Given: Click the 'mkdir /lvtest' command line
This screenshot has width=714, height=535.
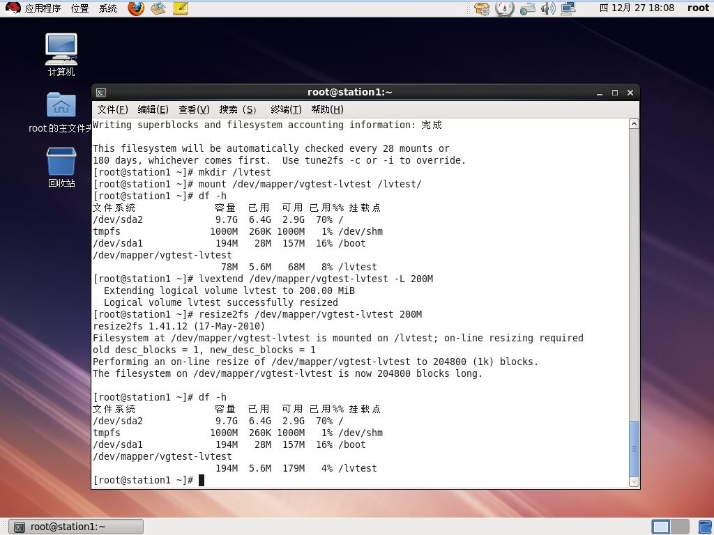Looking at the screenshot, I should point(182,173).
